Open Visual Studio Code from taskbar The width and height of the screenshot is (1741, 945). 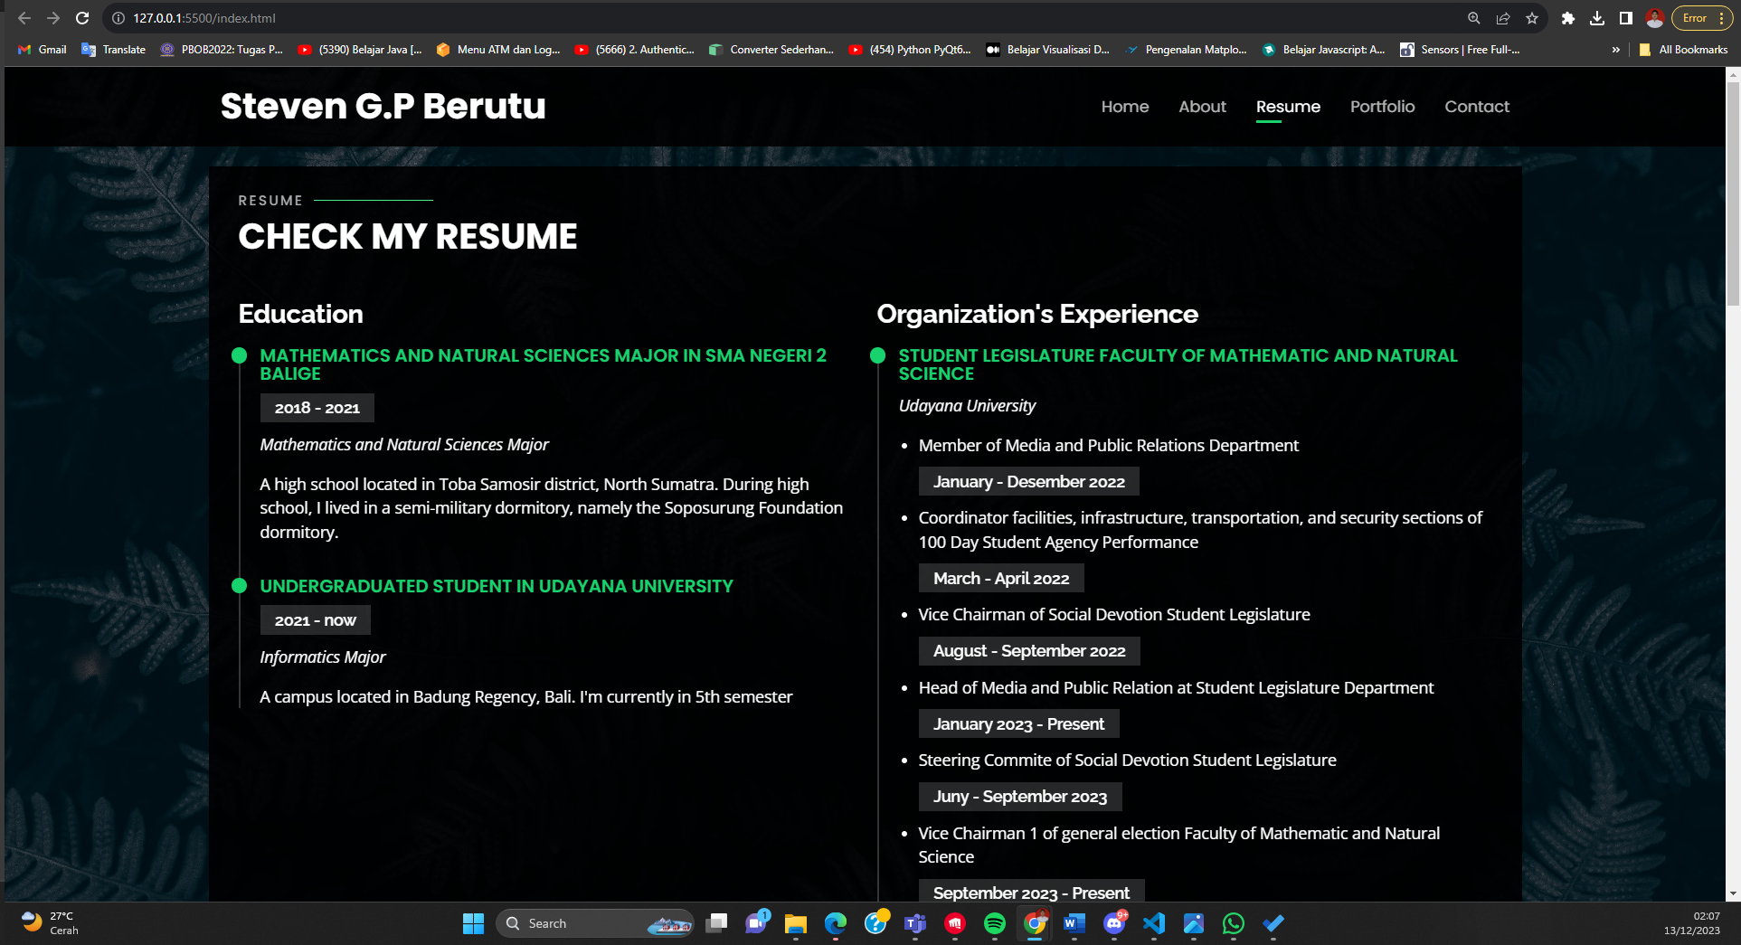pyautogui.click(x=1154, y=923)
